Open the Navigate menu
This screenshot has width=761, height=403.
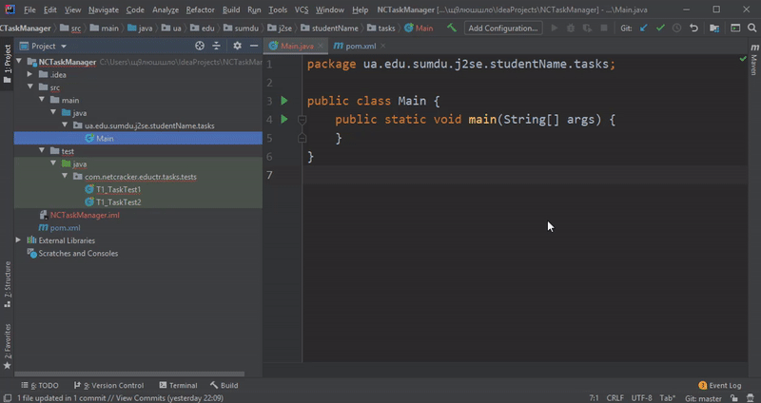click(104, 10)
